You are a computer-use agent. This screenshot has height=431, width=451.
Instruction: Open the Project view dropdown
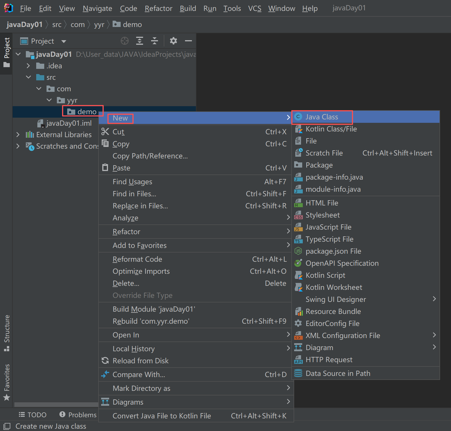pos(64,41)
